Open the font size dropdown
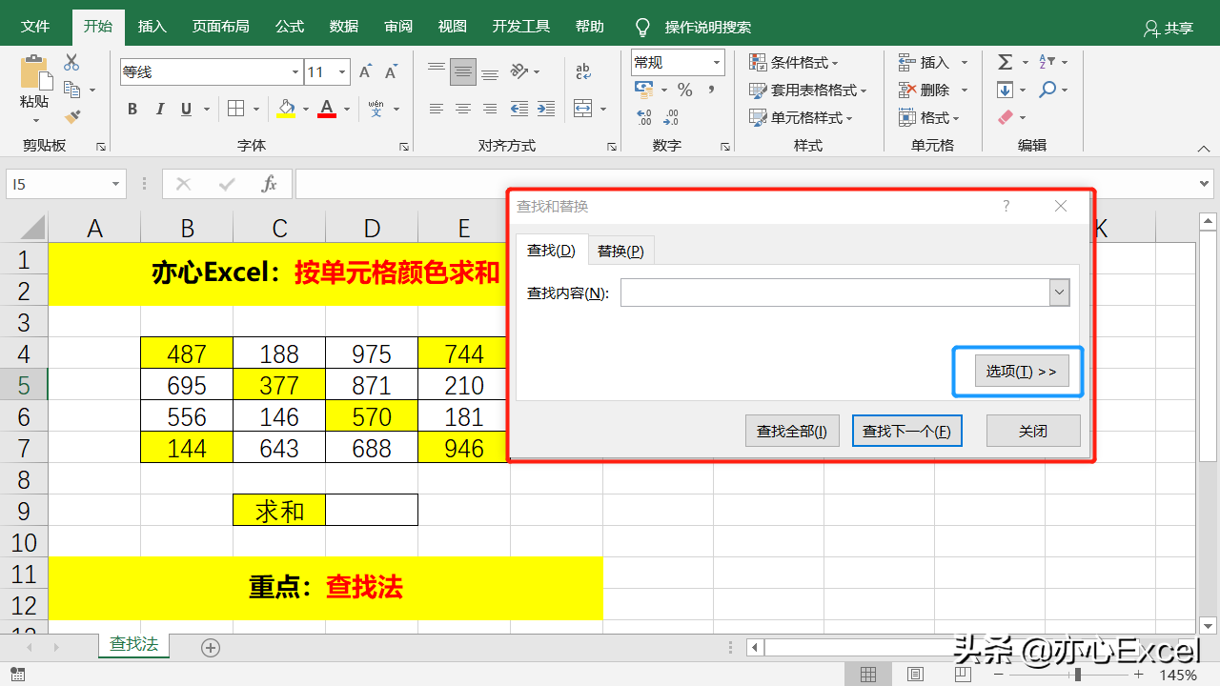 pyautogui.click(x=344, y=72)
